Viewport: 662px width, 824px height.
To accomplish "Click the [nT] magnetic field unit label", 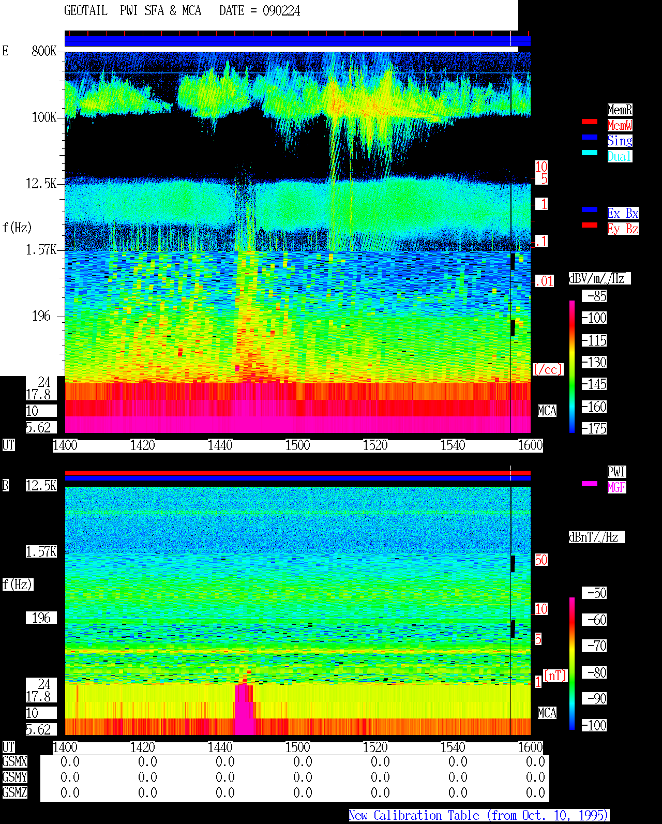I will 555,676.
